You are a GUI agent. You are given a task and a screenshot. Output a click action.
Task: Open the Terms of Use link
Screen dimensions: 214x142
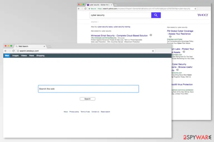pos(85,112)
